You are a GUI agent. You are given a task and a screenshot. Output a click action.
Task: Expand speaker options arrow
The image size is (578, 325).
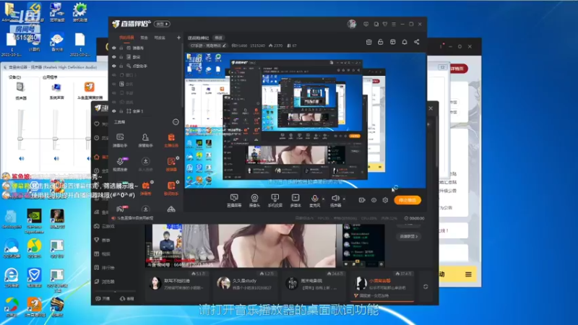coord(345,199)
